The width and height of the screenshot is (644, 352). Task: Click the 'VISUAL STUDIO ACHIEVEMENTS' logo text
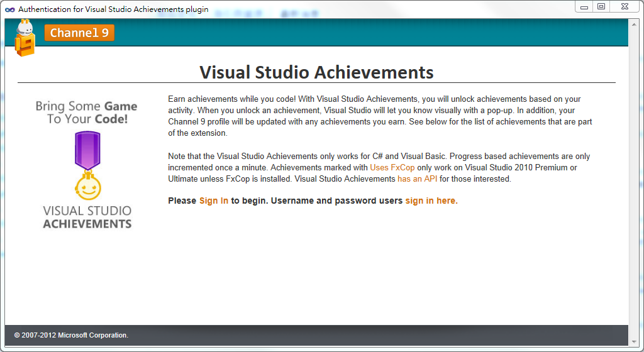pos(87,217)
